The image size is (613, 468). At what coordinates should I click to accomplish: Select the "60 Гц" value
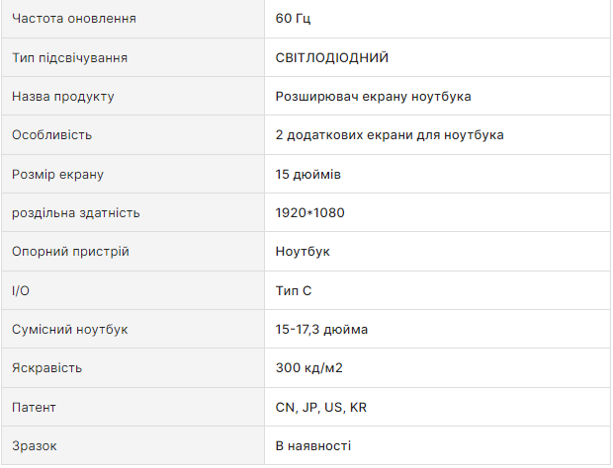(294, 19)
